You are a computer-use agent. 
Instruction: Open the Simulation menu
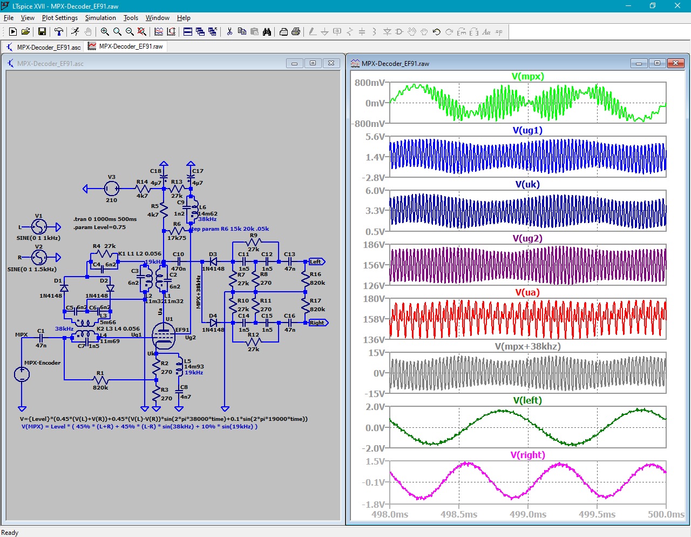(100, 18)
